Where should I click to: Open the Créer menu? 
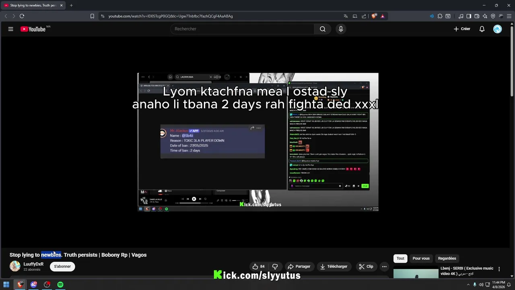462,29
